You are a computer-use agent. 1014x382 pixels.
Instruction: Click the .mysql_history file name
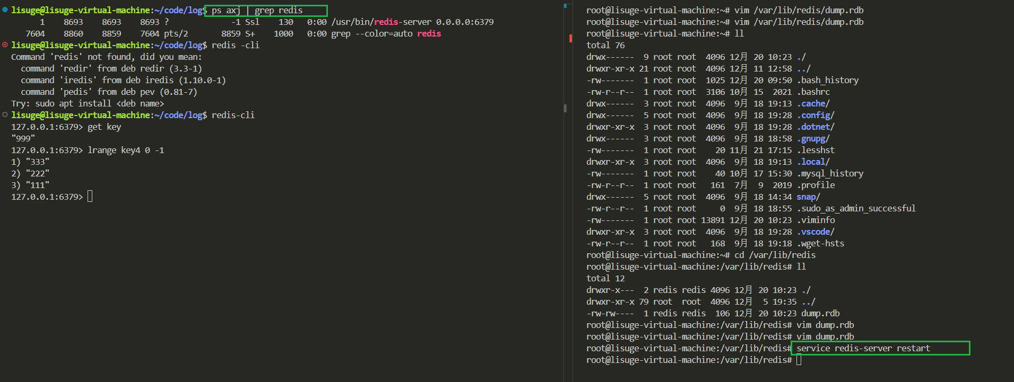coord(830,173)
